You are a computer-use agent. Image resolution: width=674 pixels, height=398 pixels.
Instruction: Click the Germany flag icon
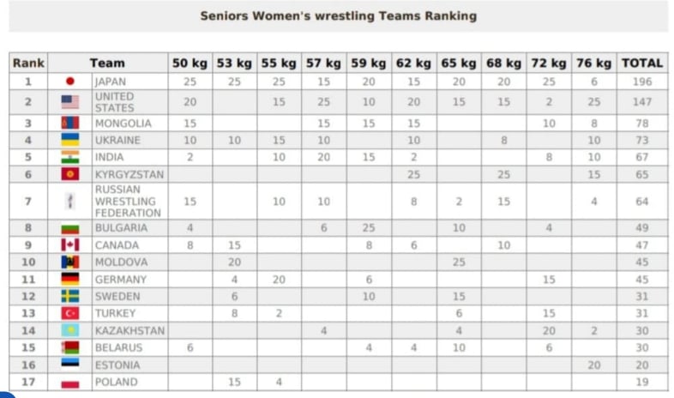pyautogui.click(x=70, y=280)
